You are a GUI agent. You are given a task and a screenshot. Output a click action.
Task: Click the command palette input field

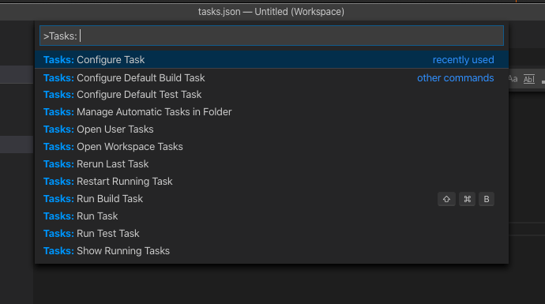click(x=272, y=36)
